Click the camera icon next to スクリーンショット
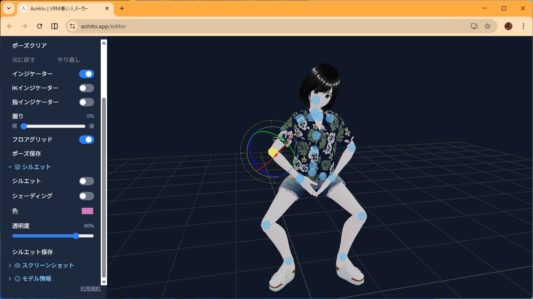Screen dimensions: 533x299 [17, 265]
